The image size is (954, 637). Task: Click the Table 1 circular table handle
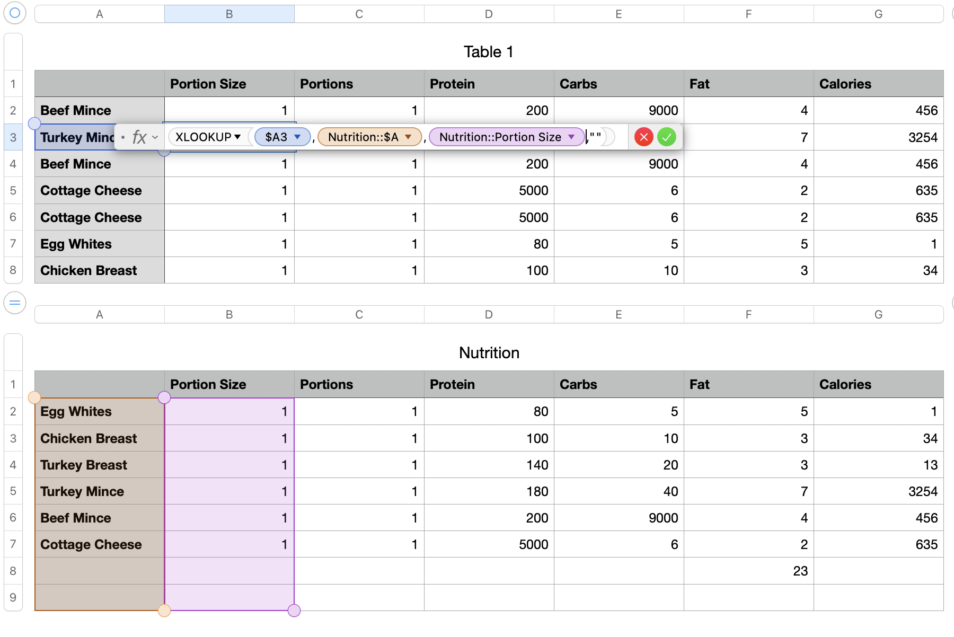[15, 13]
